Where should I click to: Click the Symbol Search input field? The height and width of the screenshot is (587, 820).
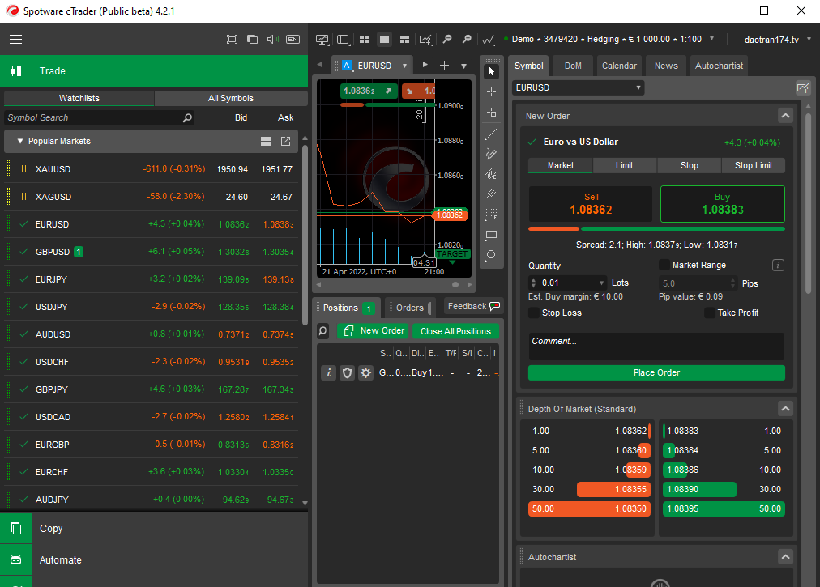point(93,118)
